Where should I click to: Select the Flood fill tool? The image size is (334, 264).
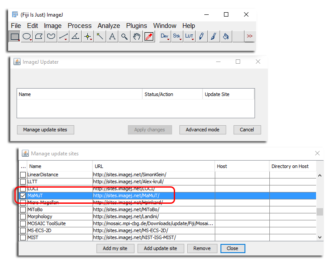point(226,36)
